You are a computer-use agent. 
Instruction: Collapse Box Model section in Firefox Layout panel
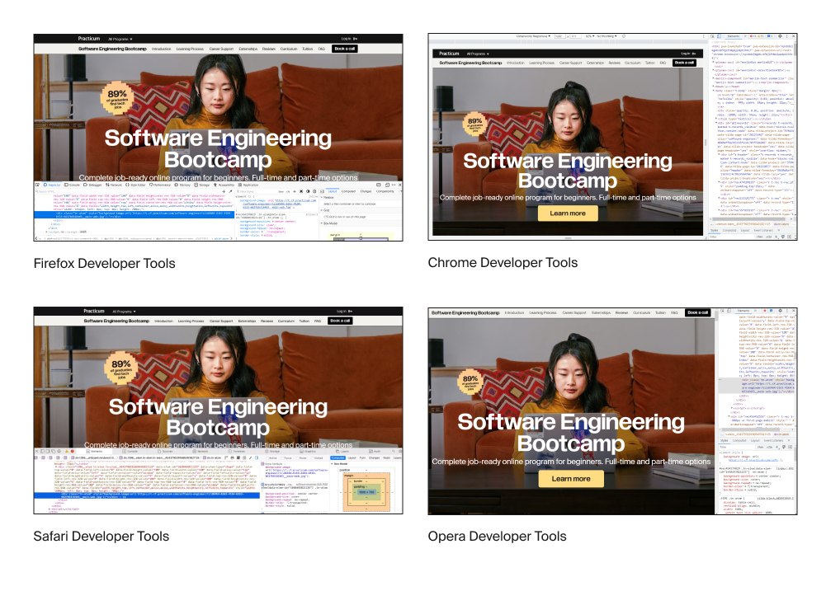[x=321, y=223]
